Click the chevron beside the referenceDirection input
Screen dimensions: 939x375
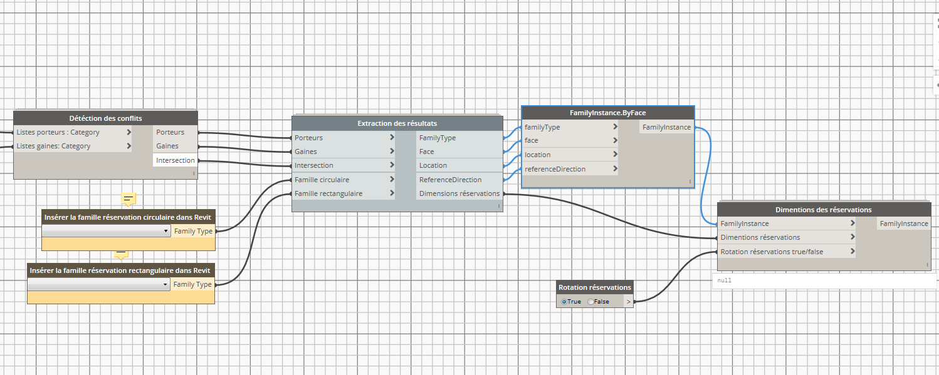tap(616, 169)
